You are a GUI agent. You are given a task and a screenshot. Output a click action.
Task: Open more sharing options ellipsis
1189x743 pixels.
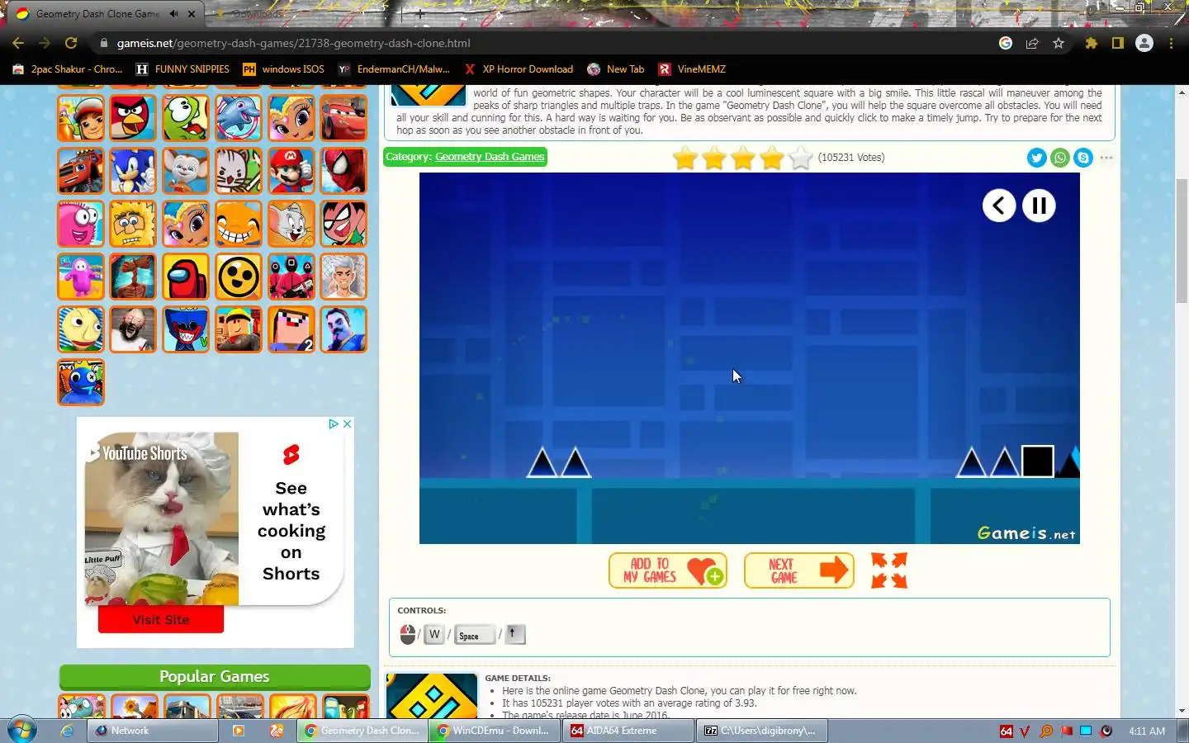[1106, 158]
